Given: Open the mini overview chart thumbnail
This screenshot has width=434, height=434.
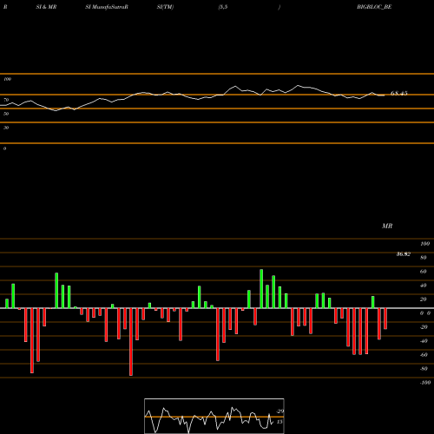Looking at the screenshot, I should [x=214, y=416].
